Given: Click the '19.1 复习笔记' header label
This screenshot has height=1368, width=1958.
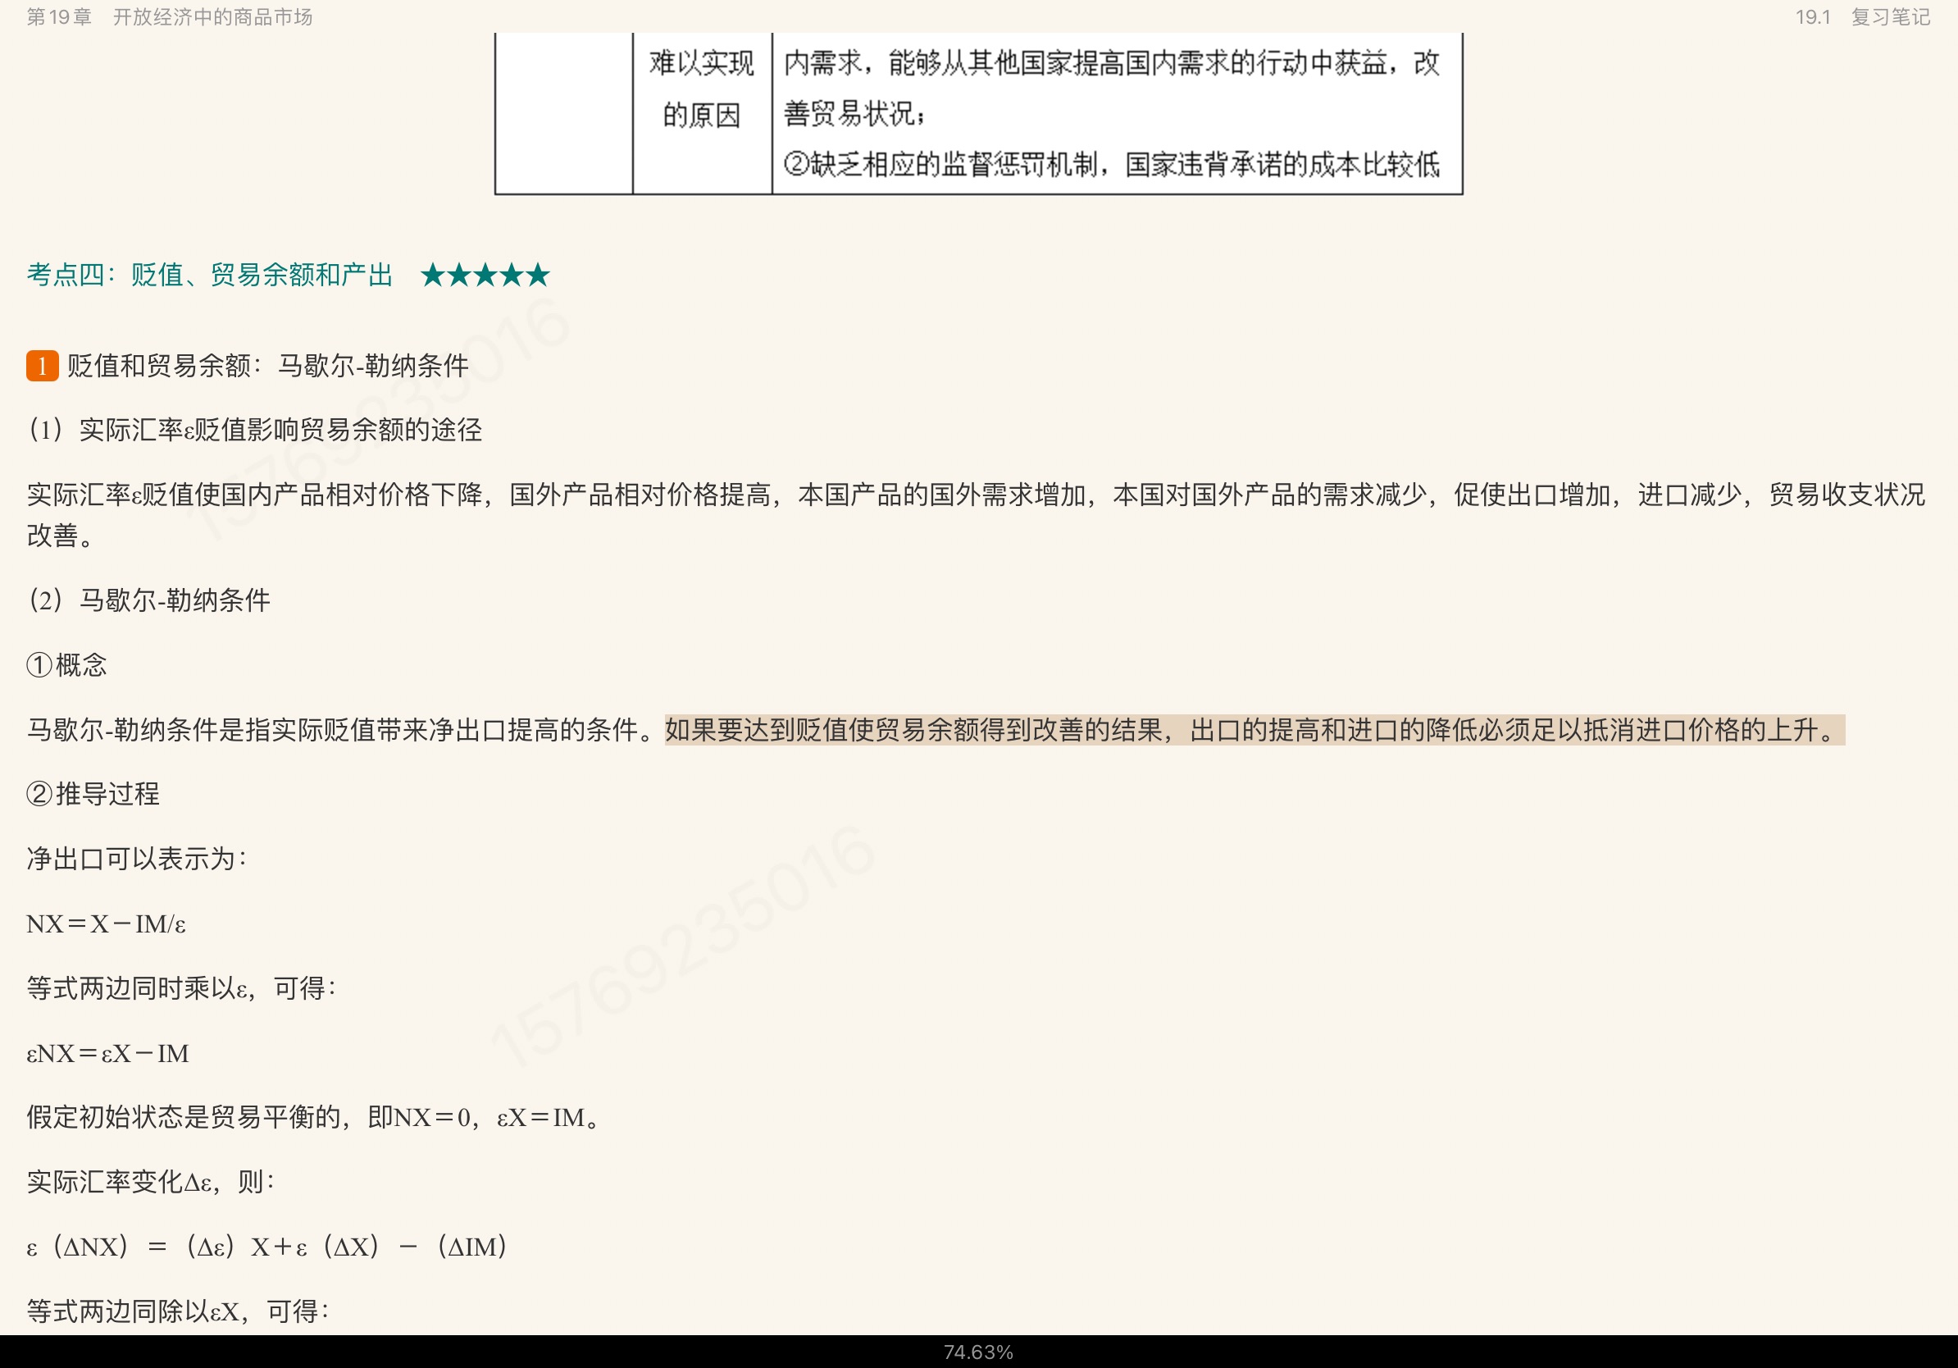Looking at the screenshot, I should (1863, 17).
